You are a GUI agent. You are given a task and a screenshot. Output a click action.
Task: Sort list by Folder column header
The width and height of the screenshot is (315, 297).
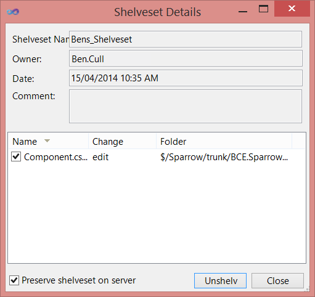[224, 141]
